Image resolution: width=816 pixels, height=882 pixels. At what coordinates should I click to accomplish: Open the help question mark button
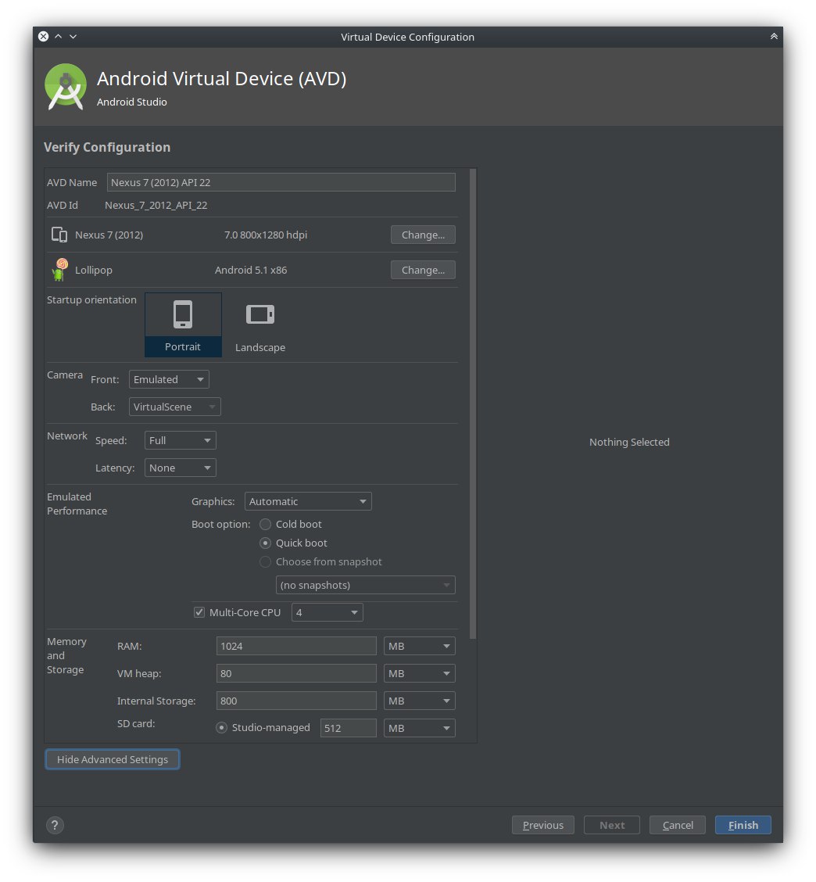click(x=55, y=825)
